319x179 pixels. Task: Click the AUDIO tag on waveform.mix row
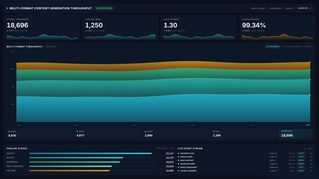pos(301,154)
